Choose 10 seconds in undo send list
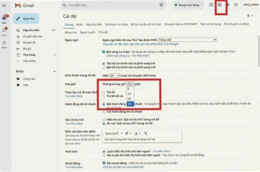Screen dimensions: 260x172 coord(130,94)
